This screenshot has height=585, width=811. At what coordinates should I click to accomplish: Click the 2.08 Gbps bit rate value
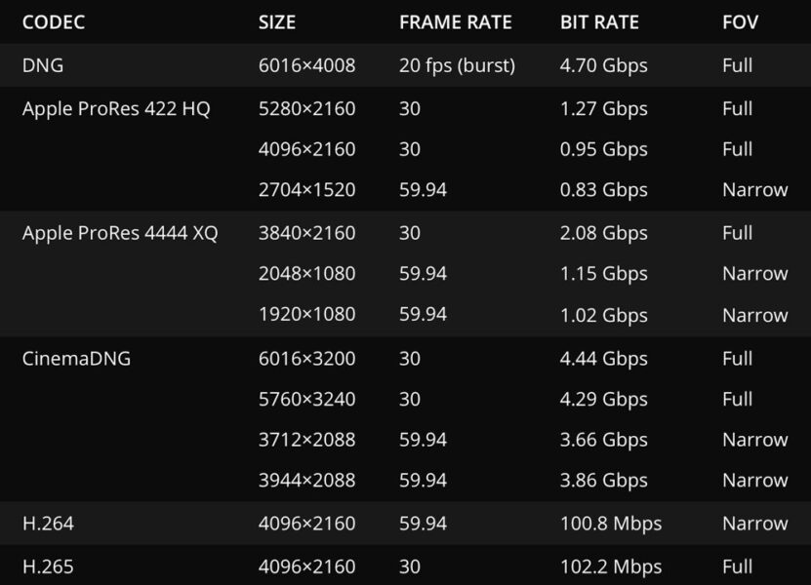click(x=603, y=233)
